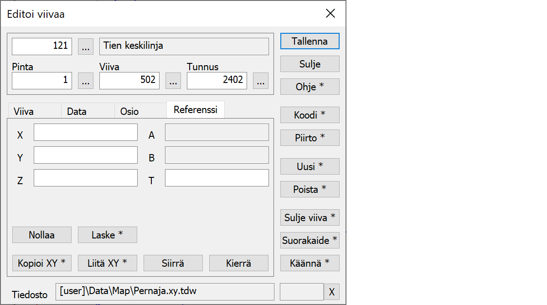
Task: Delete using the Poista button
Action: click(x=310, y=189)
